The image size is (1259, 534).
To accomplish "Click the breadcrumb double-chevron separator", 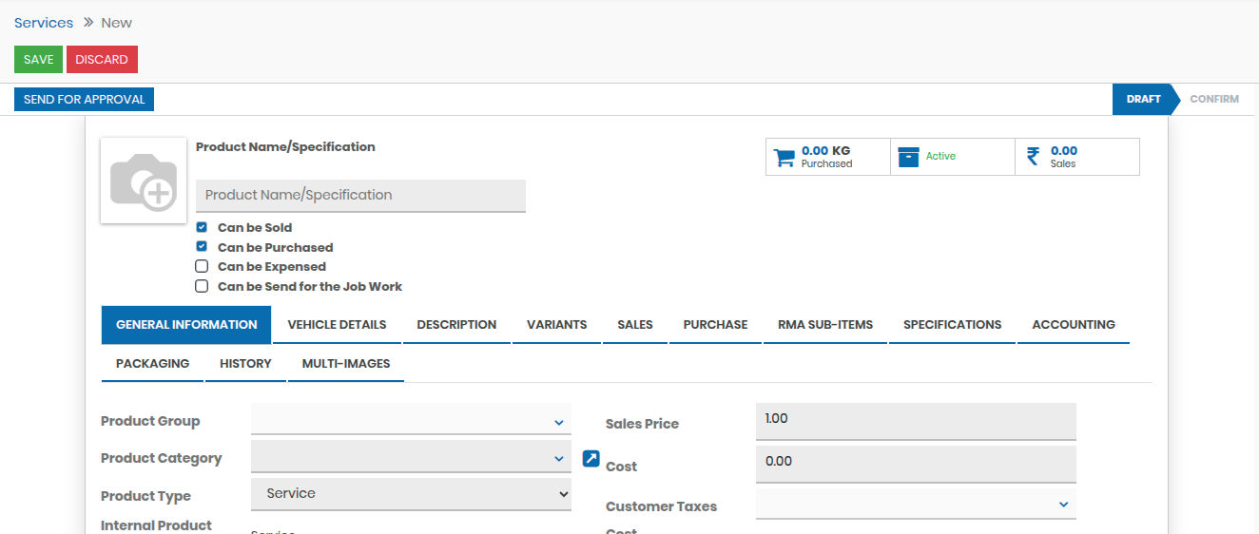I will point(87,23).
